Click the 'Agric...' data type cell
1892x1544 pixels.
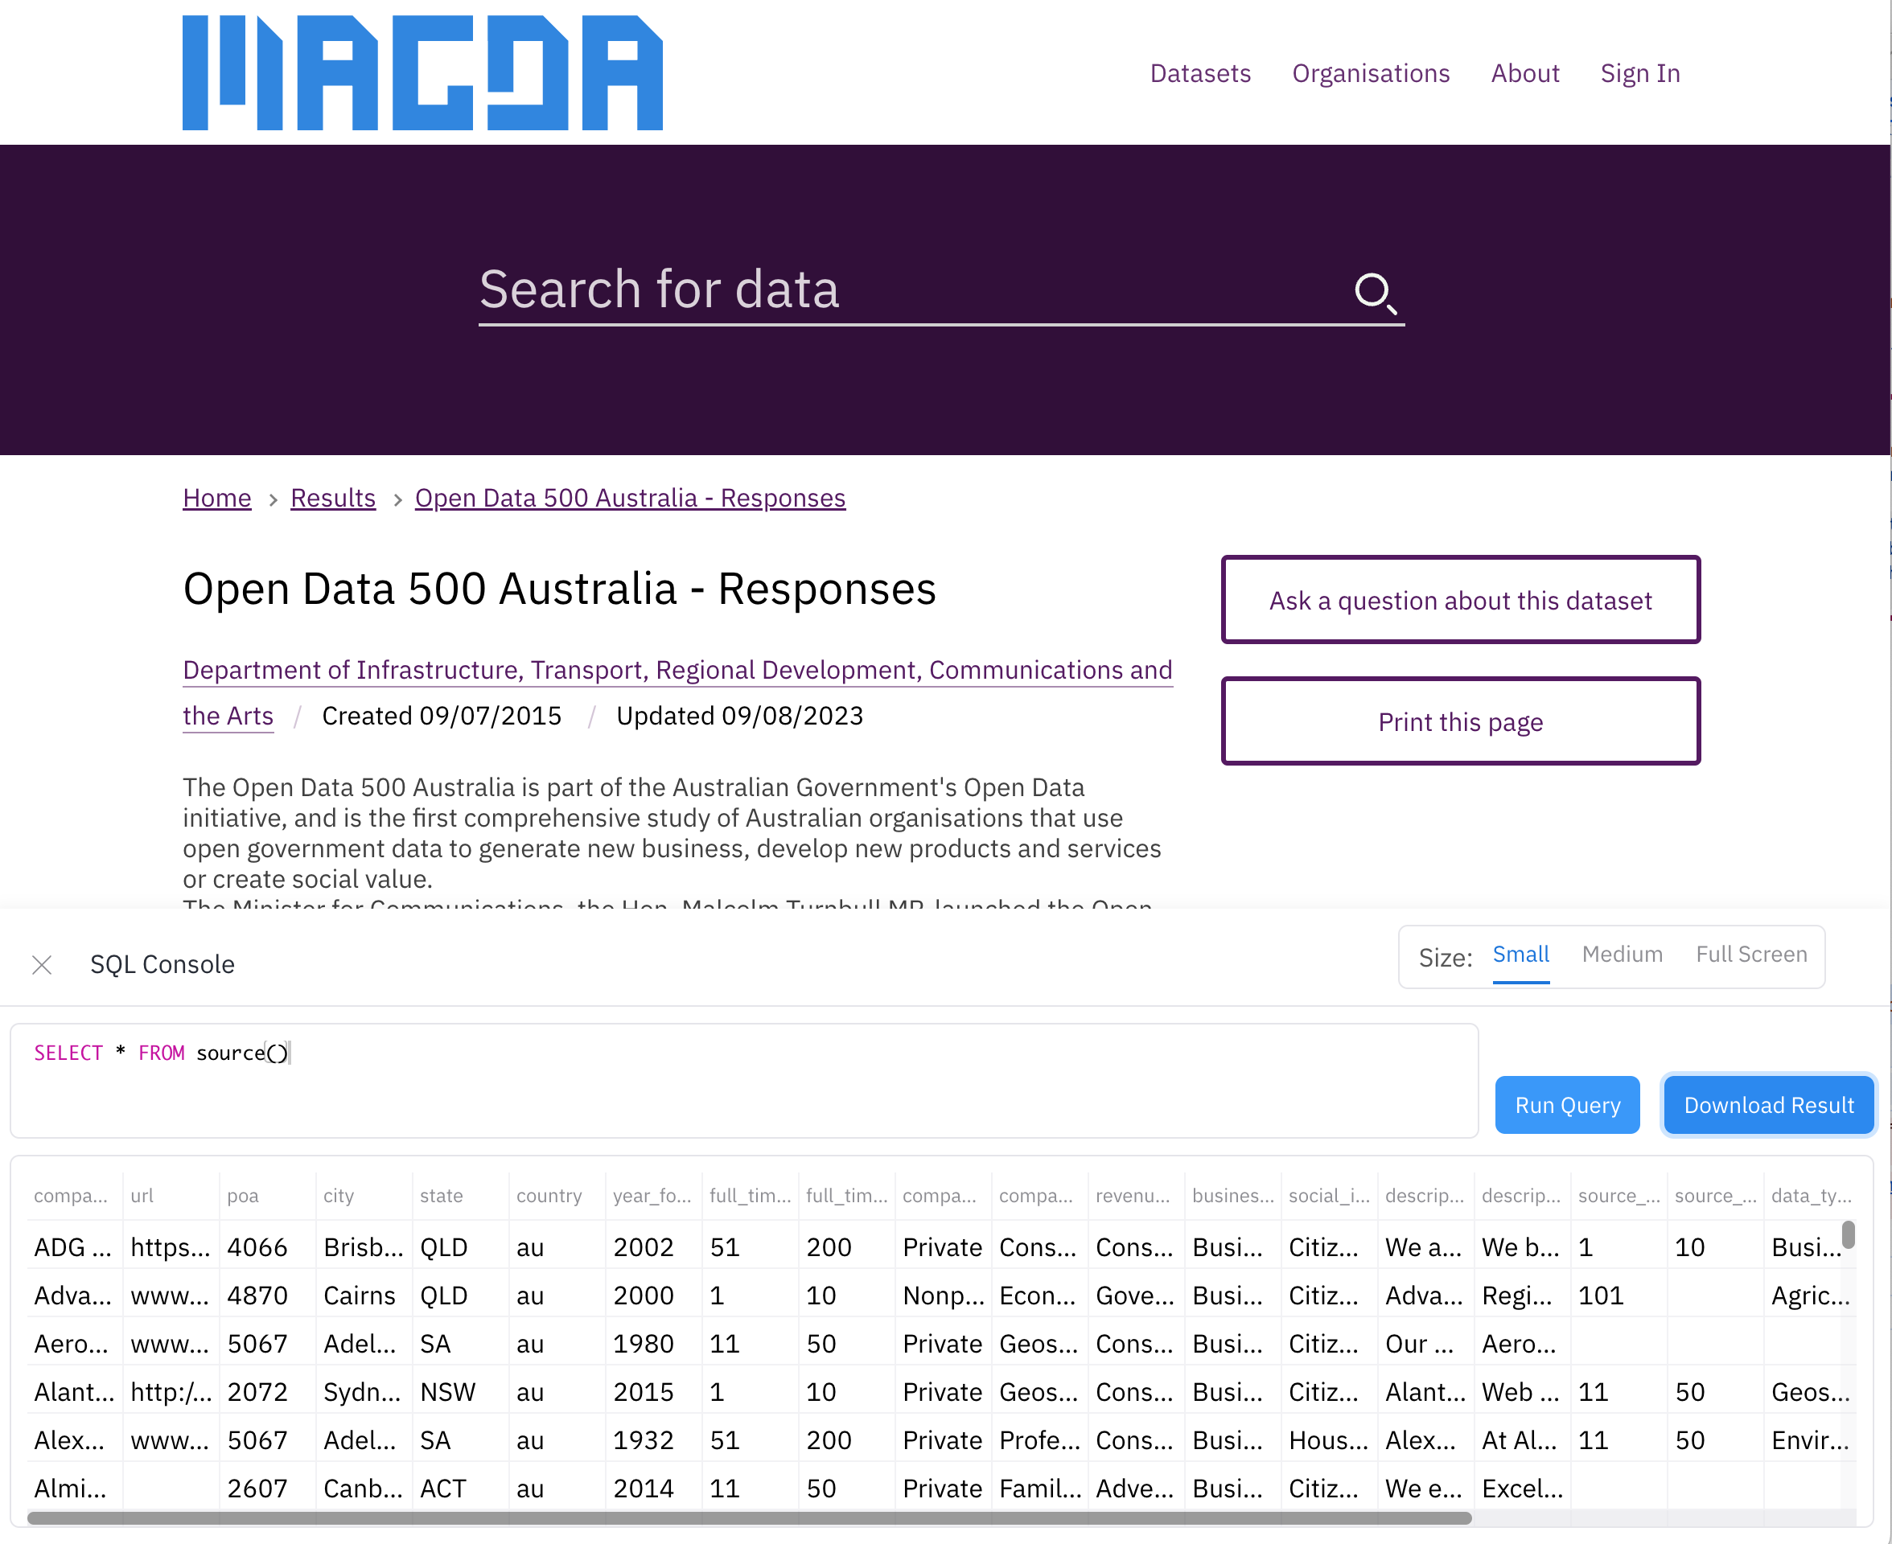point(1810,1296)
